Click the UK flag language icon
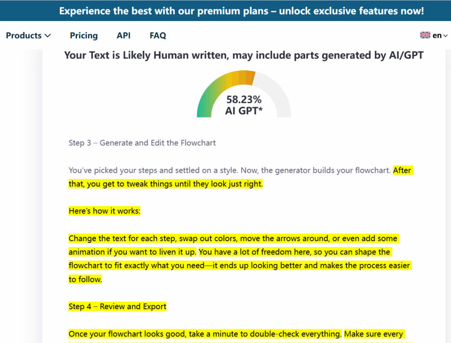Screen dimensions: 451x343 (x=425, y=35)
